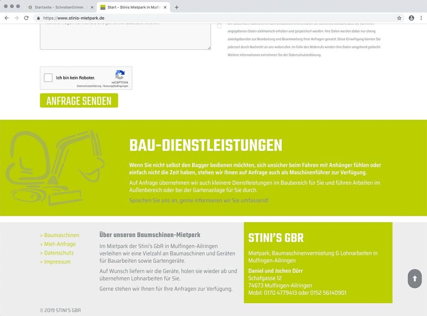427x316 pixels.
Task: Open the Chrome profile avatar icon
Action: point(411,18)
